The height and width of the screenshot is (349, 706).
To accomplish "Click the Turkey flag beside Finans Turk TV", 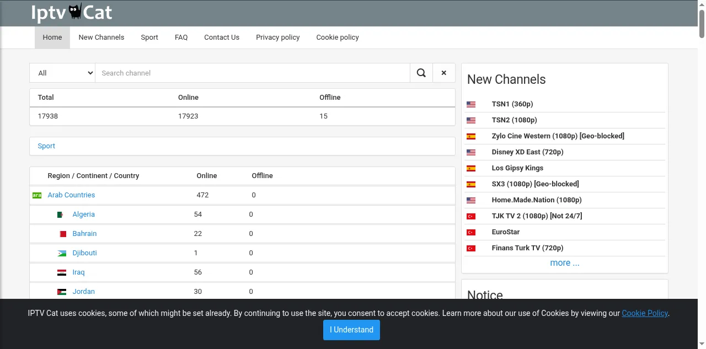I will (x=471, y=248).
